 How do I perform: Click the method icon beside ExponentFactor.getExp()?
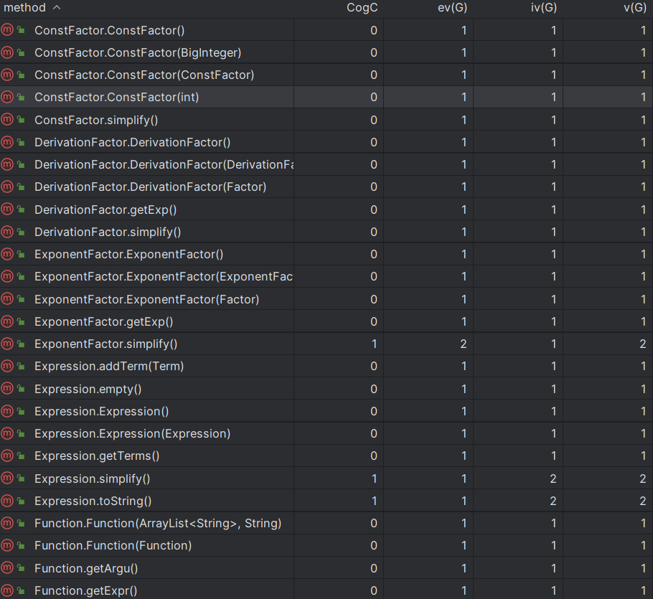[x=7, y=321]
